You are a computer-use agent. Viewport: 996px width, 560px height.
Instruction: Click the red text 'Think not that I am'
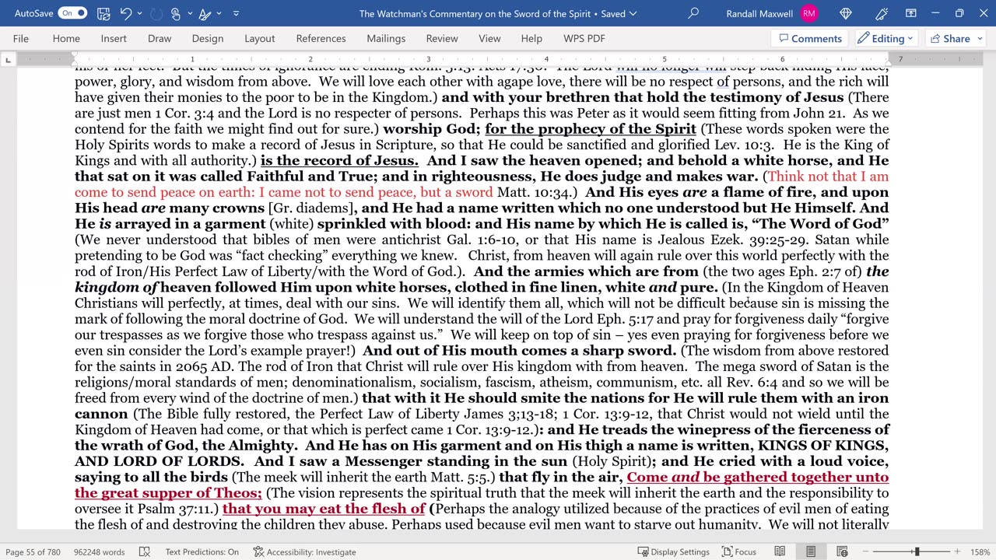pyautogui.click(x=828, y=177)
